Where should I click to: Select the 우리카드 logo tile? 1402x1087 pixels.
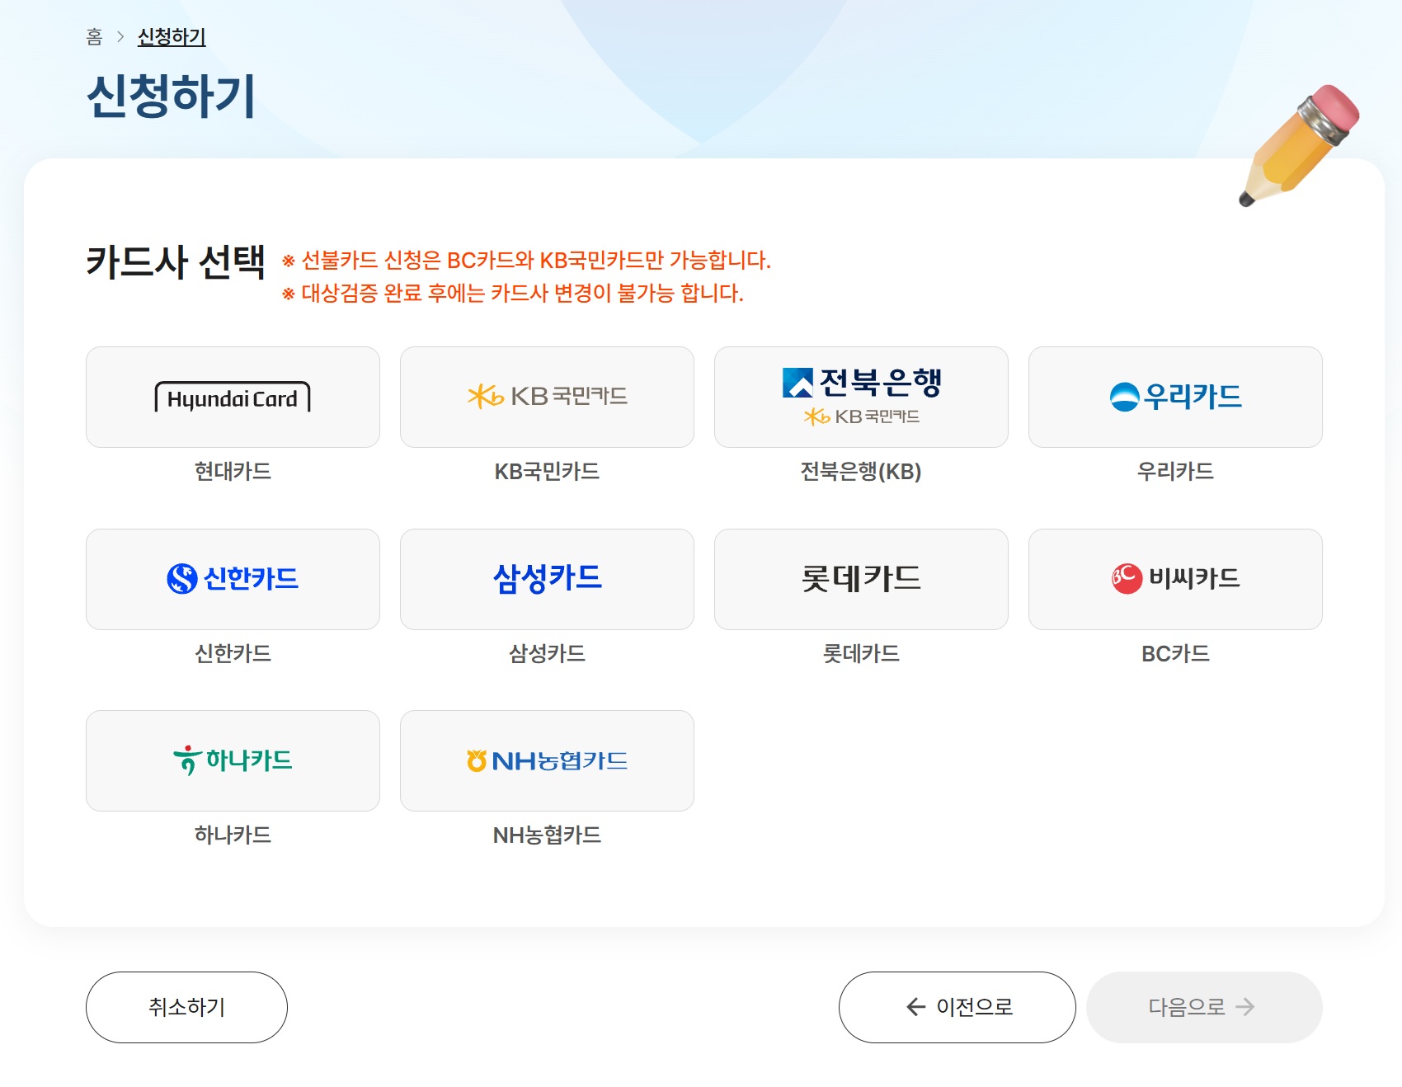coord(1174,397)
